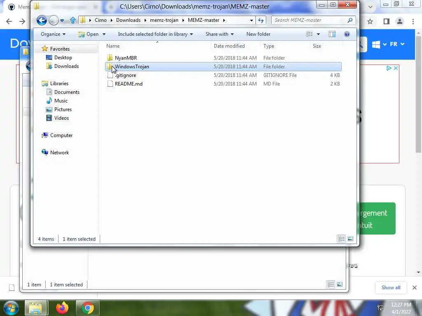422x316 pixels.
Task: Open Documents library
Action: click(x=67, y=92)
